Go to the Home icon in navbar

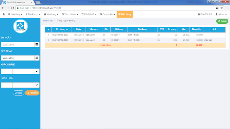click(4, 14)
